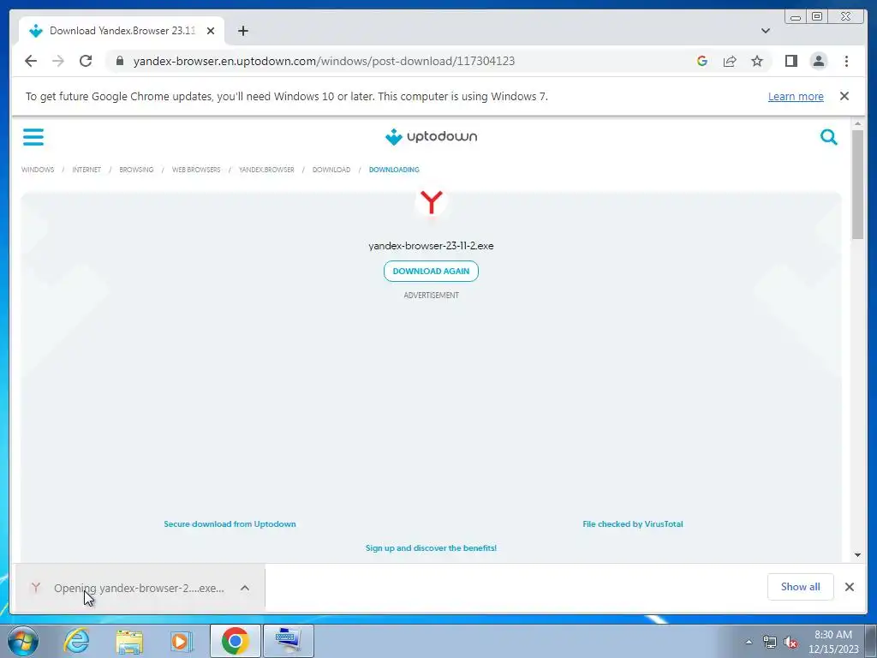Open the Learn more link
877x658 pixels.
(x=796, y=96)
